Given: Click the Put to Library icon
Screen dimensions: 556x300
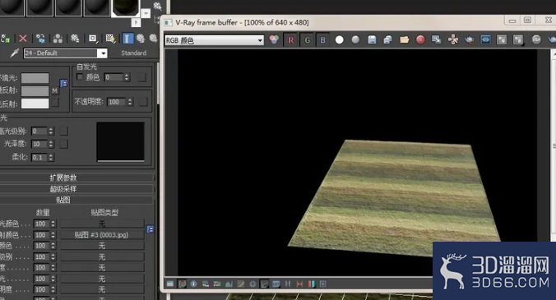Looking at the screenshot, I should click(x=75, y=39).
